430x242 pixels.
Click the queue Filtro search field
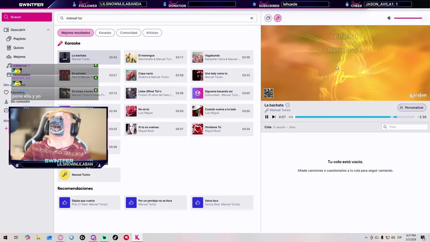(405, 127)
